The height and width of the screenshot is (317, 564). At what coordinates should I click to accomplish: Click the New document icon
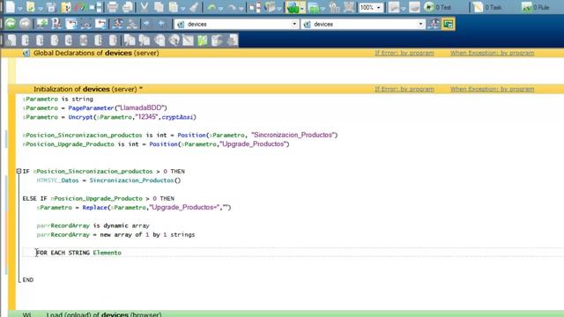click(11, 7)
